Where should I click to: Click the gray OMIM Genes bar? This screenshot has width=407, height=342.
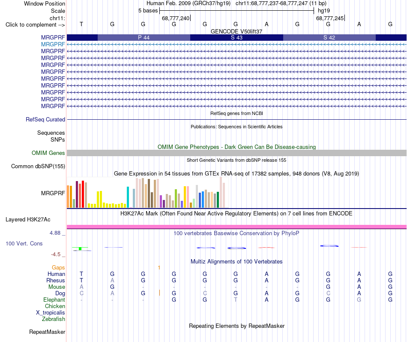coord(236,153)
